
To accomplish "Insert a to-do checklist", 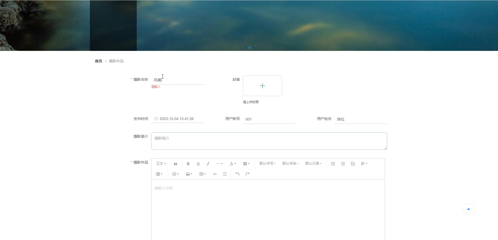I will (353, 164).
